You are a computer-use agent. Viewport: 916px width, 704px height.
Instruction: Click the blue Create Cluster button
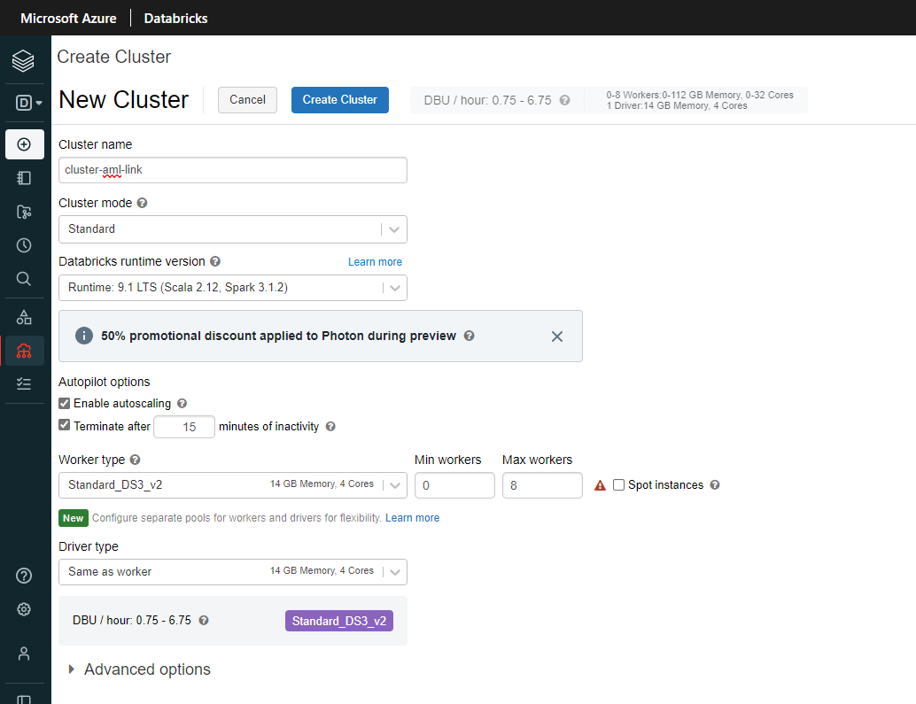pos(340,100)
